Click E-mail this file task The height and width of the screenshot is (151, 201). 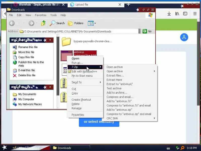27,70
